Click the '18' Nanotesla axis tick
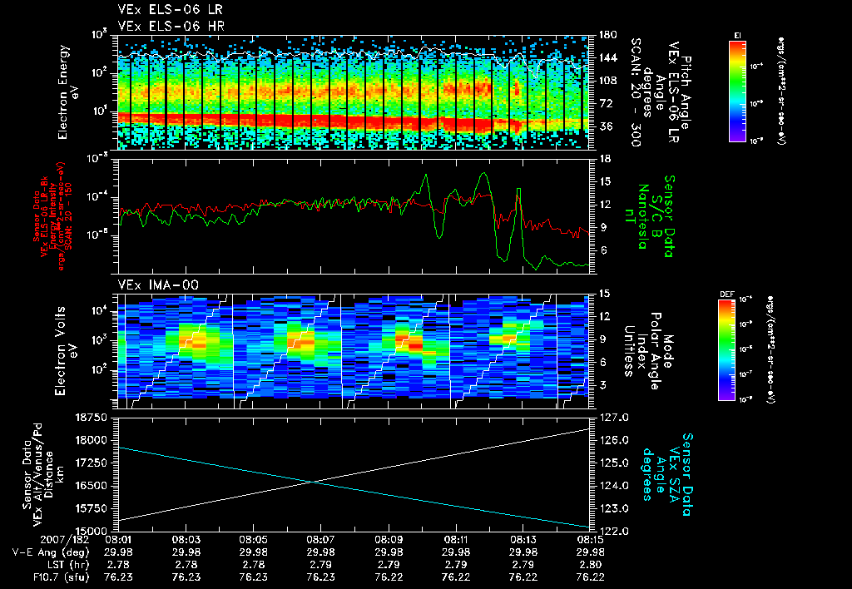The height and width of the screenshot is (589, 852). (605, 159)
